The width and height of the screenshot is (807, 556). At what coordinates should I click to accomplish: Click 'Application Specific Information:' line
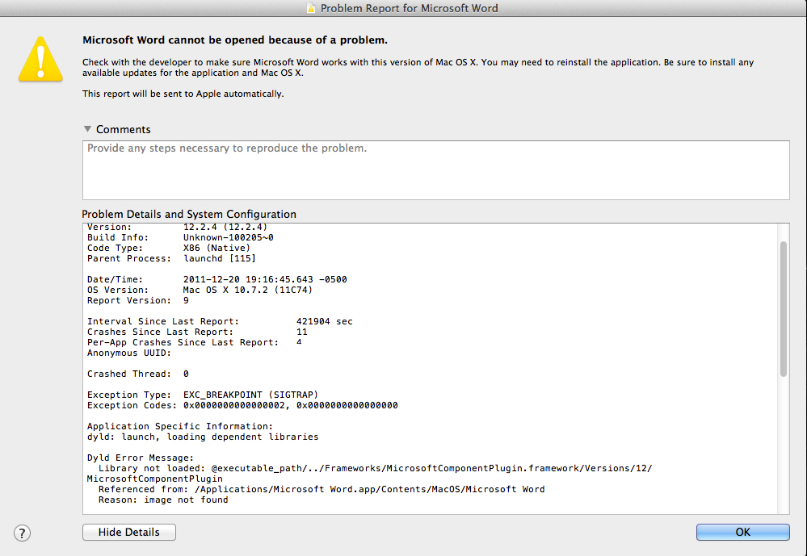[180, 426]
